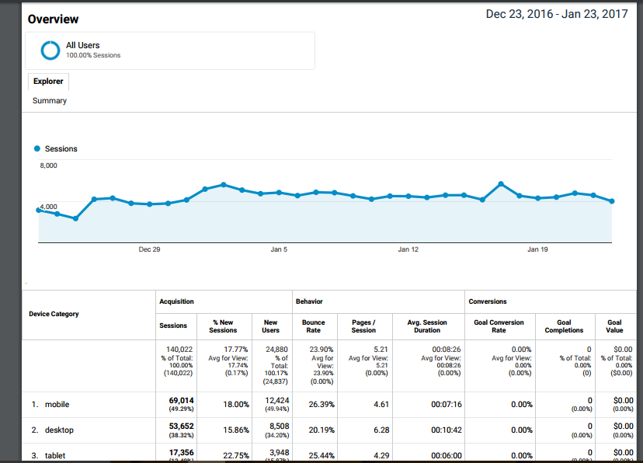The image size is (643, 463).
Task: Click the Pages / Session column header
Action: coord(363,325)
